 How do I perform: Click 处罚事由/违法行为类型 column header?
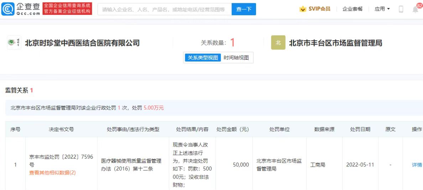tap(133, 130)
